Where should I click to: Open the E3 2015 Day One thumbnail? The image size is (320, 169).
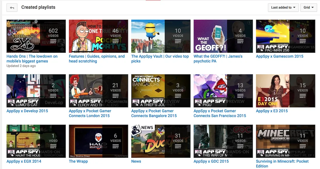(x=285, y=91)
